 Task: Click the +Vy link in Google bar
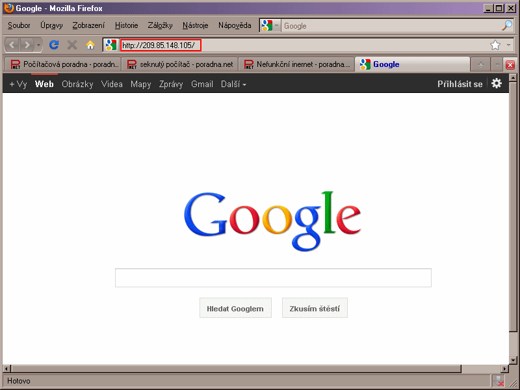click(18, 84)
